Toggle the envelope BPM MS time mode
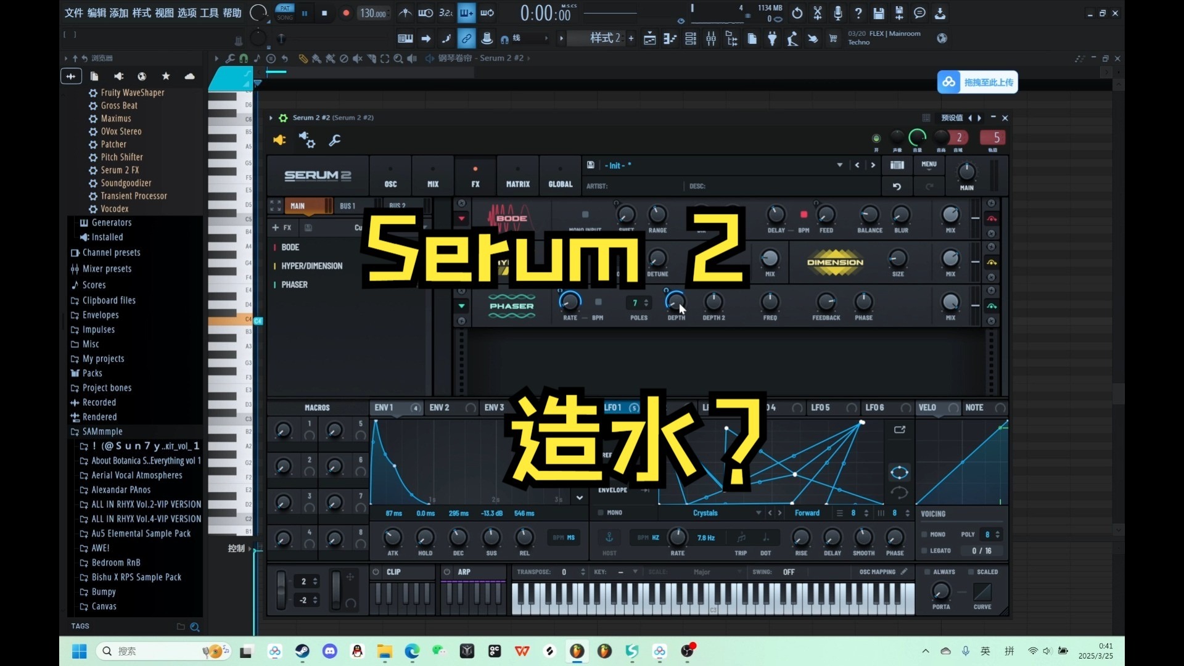1184x666 pixels. [x=564, y=538]
